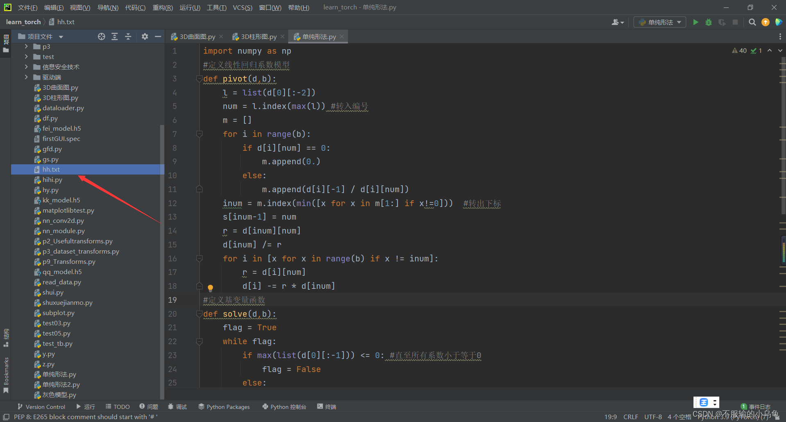Image resolution: width=786 pixels, height=422 pixels.
Task: Click line number 19 in gutter
Action: point(172,300)
